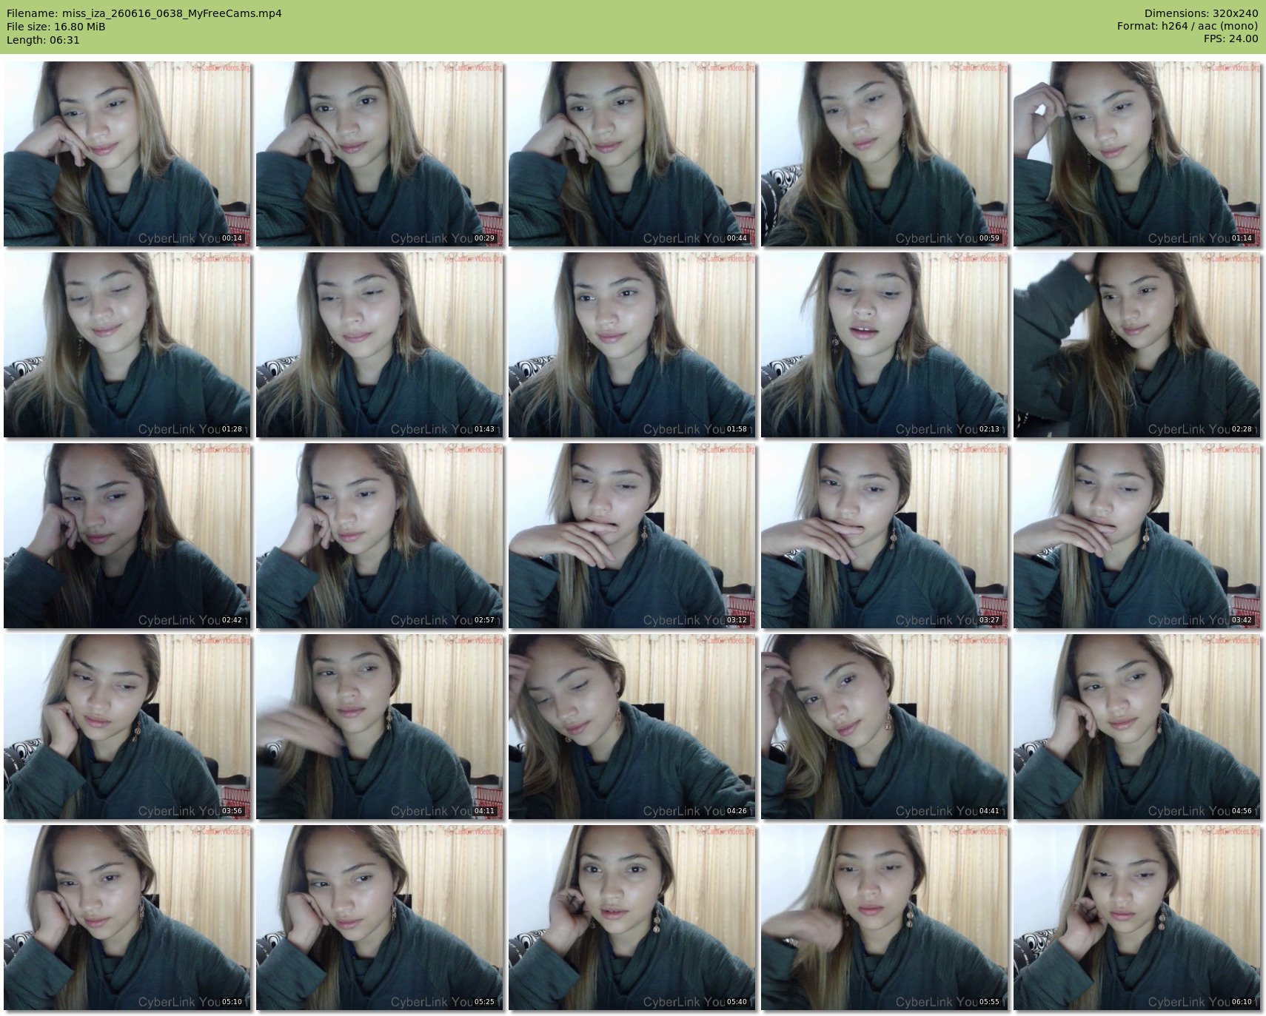The width and height of the screenshot is (1266, 1016).
Task: Click the Filename text in the header
Action: tap(144, 13)
